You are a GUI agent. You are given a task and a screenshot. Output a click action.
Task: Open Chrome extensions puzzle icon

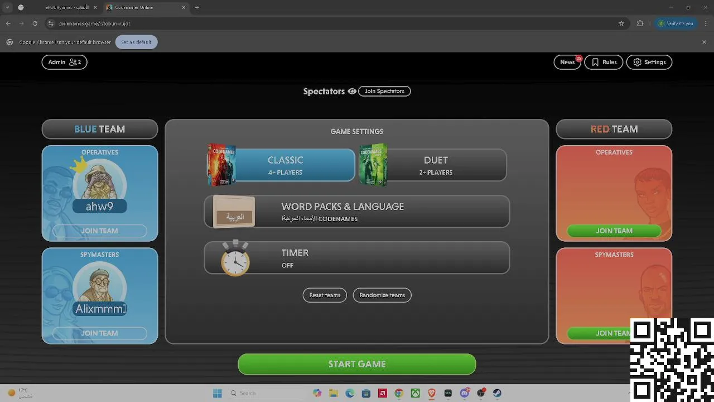(x=640, y=23)
